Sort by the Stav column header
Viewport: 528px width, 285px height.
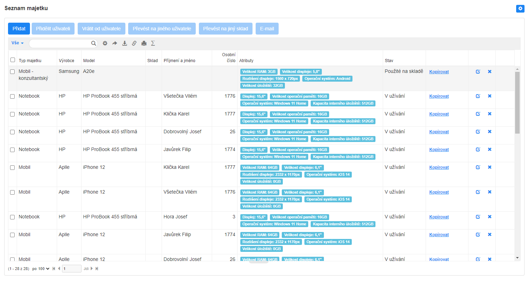[389, 61]
